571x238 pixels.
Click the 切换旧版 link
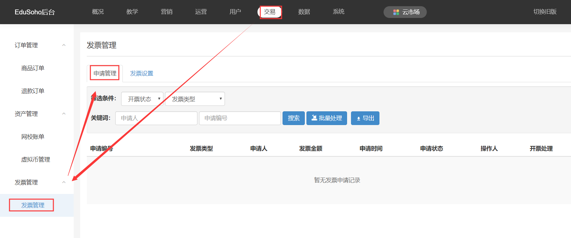coord(545,12)
